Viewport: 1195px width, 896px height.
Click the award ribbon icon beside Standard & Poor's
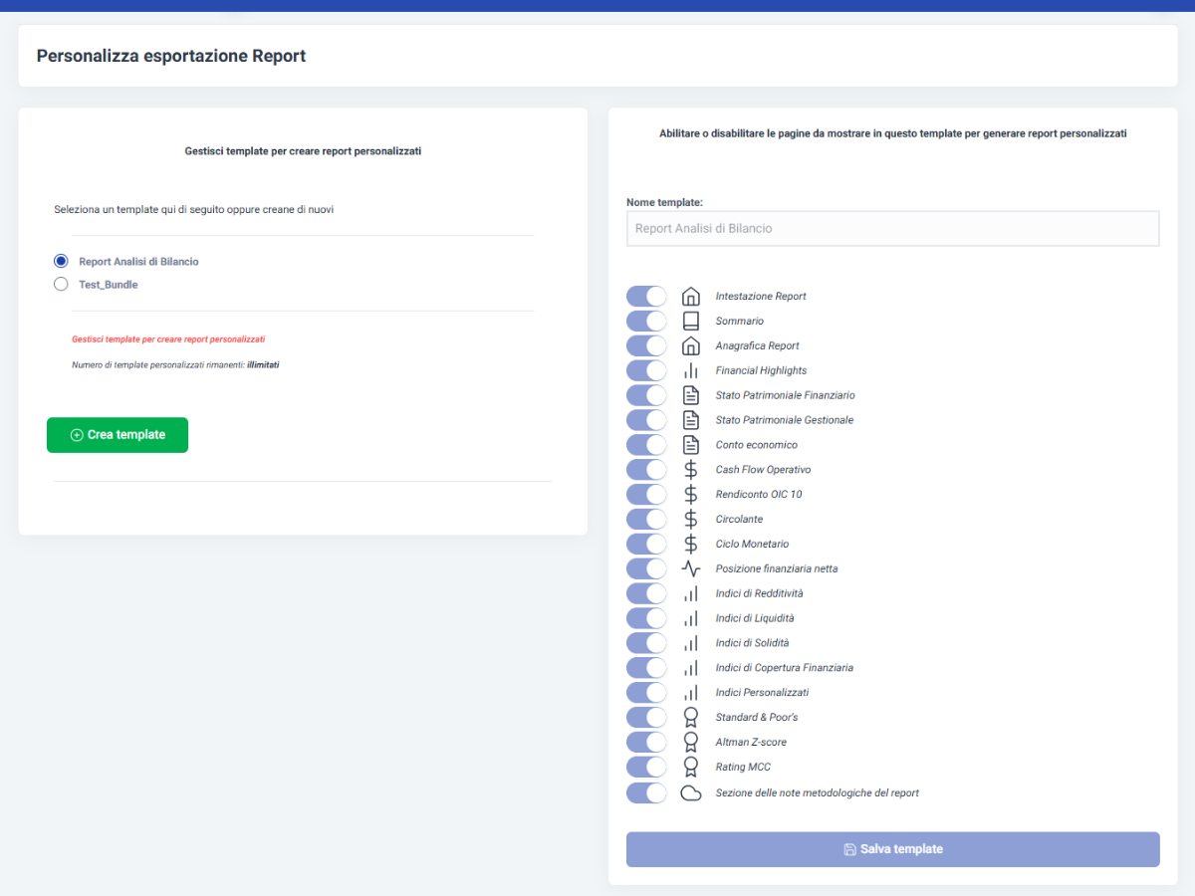691,718
